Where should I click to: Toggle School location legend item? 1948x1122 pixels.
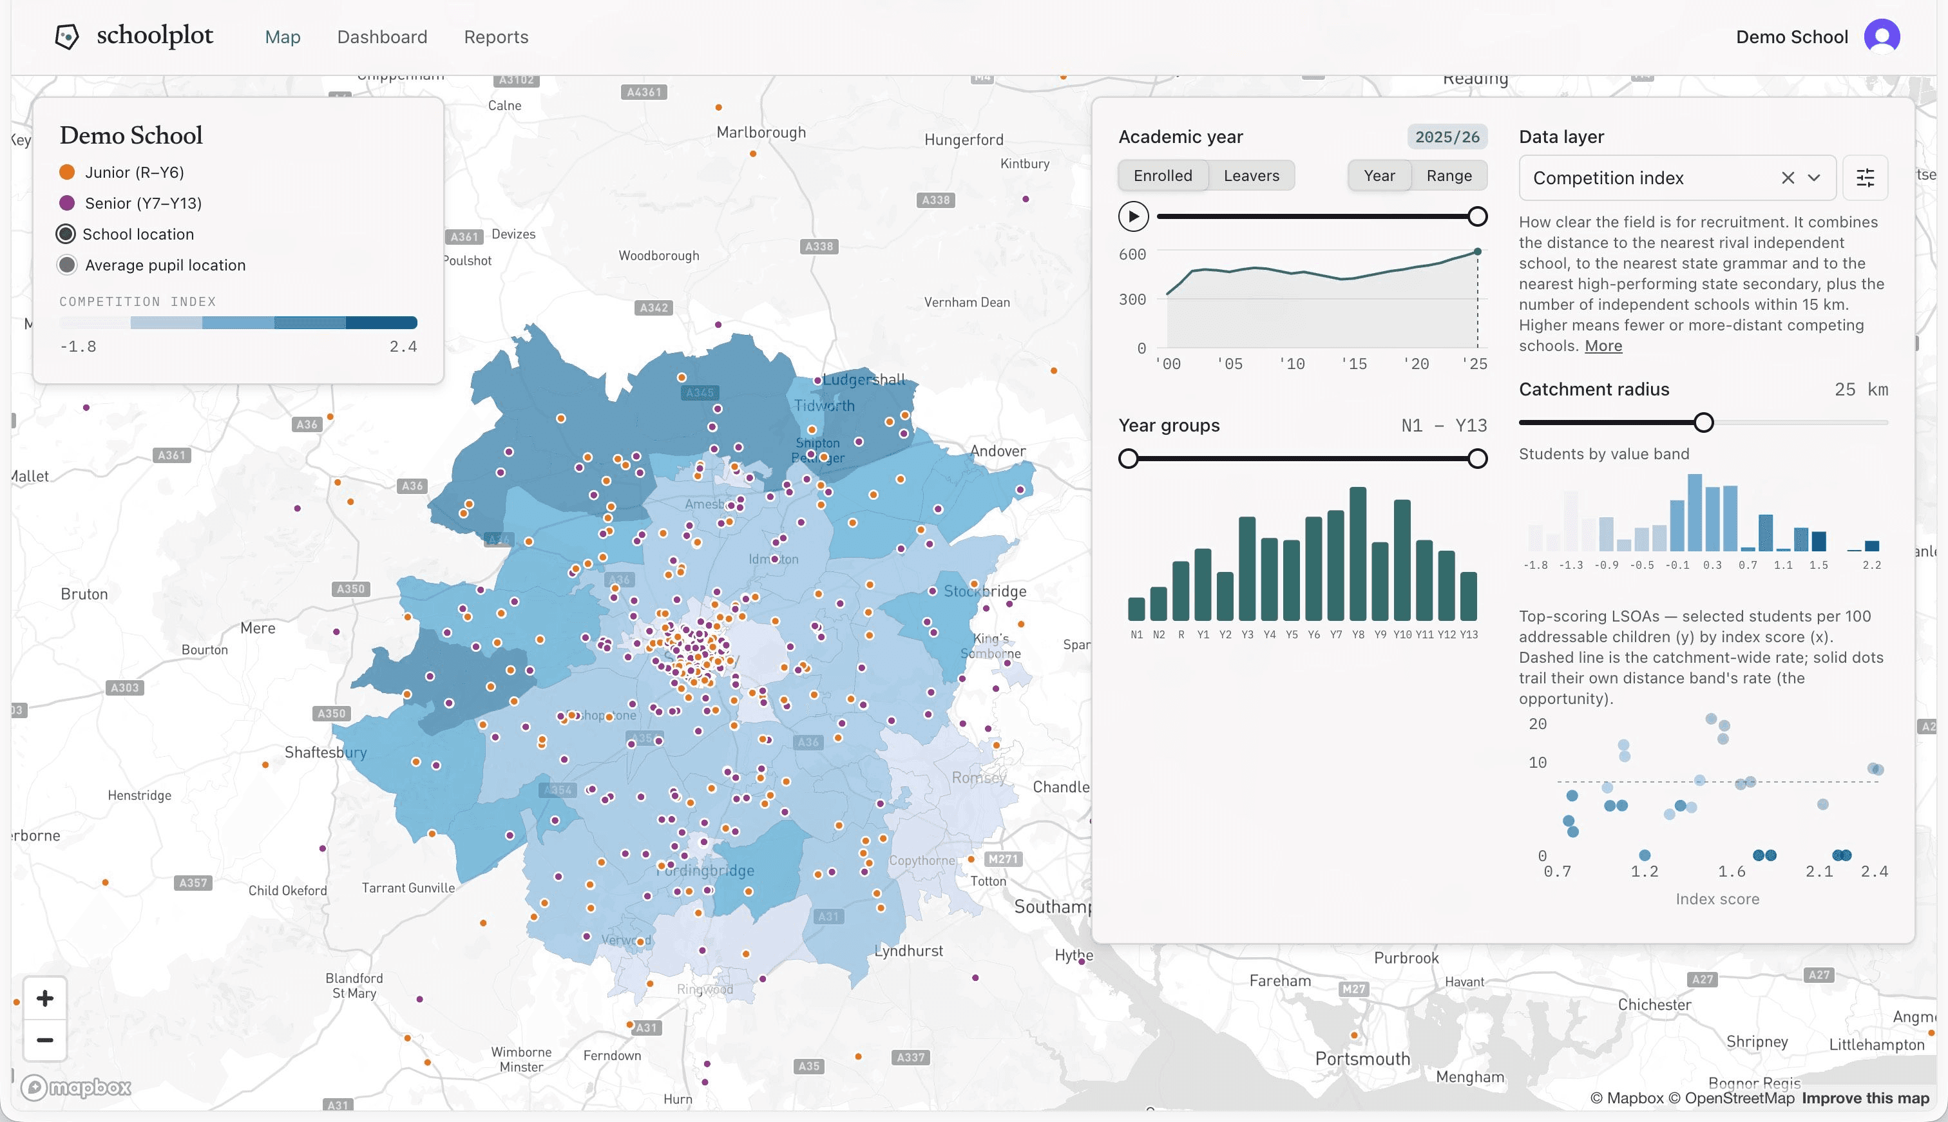point(126,234)
